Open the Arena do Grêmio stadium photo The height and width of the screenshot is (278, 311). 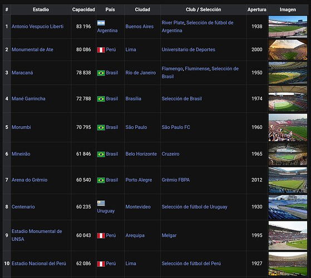click(288, 180)
